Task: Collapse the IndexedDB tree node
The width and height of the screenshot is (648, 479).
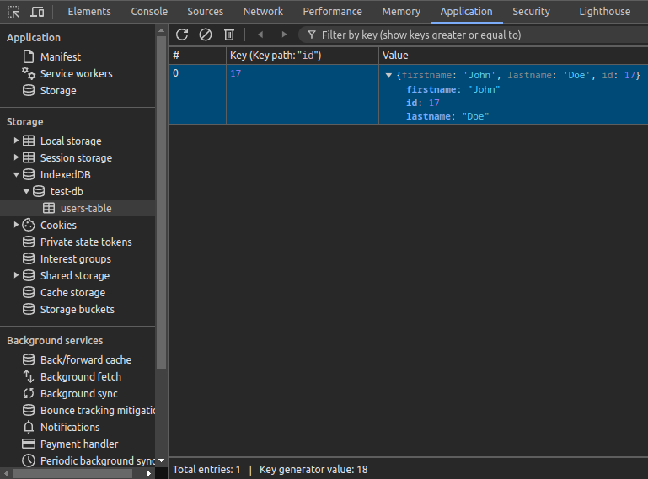Action: pos(16,174)
